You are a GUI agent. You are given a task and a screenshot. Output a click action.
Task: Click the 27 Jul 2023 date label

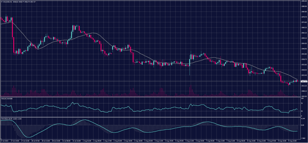click(4, 140)
